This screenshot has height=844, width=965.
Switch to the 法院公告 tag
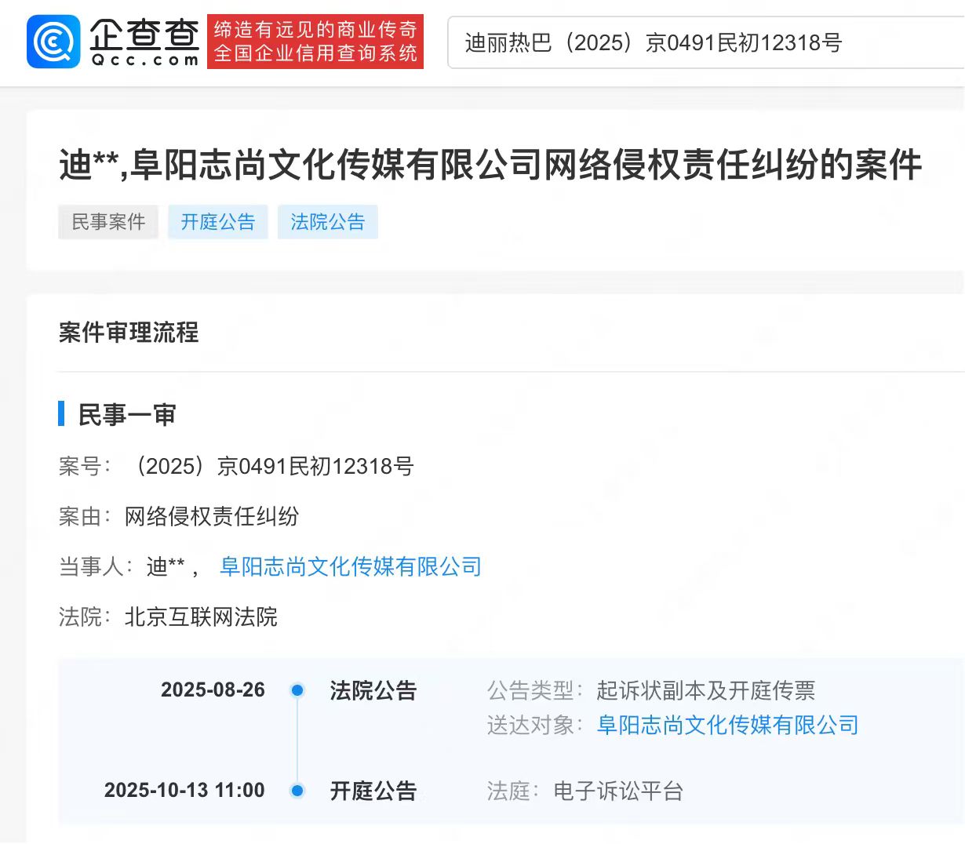point(328,222)
